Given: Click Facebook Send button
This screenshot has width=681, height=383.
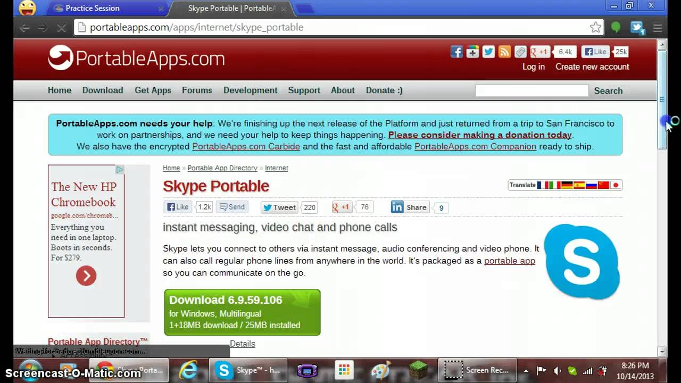Looking at the screenshot, I should coord(232,207).
